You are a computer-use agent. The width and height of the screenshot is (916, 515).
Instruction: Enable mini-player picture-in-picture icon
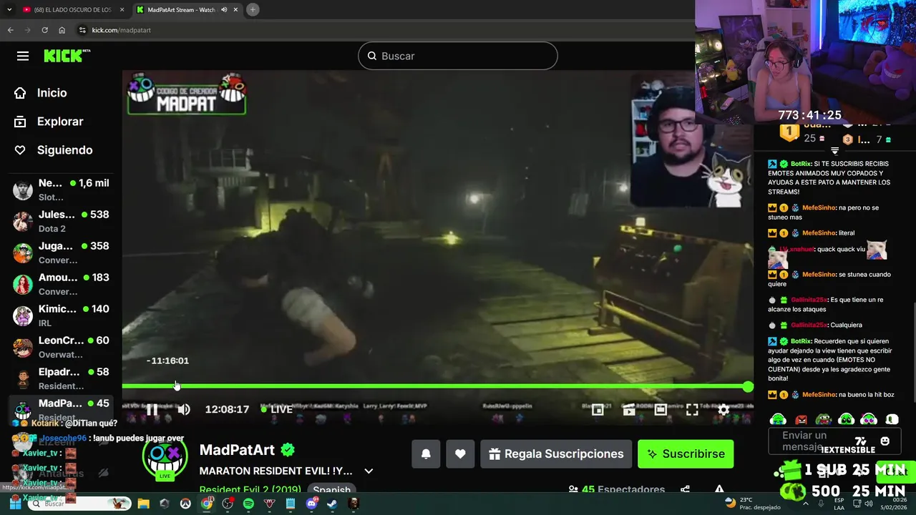click(598, 409)
